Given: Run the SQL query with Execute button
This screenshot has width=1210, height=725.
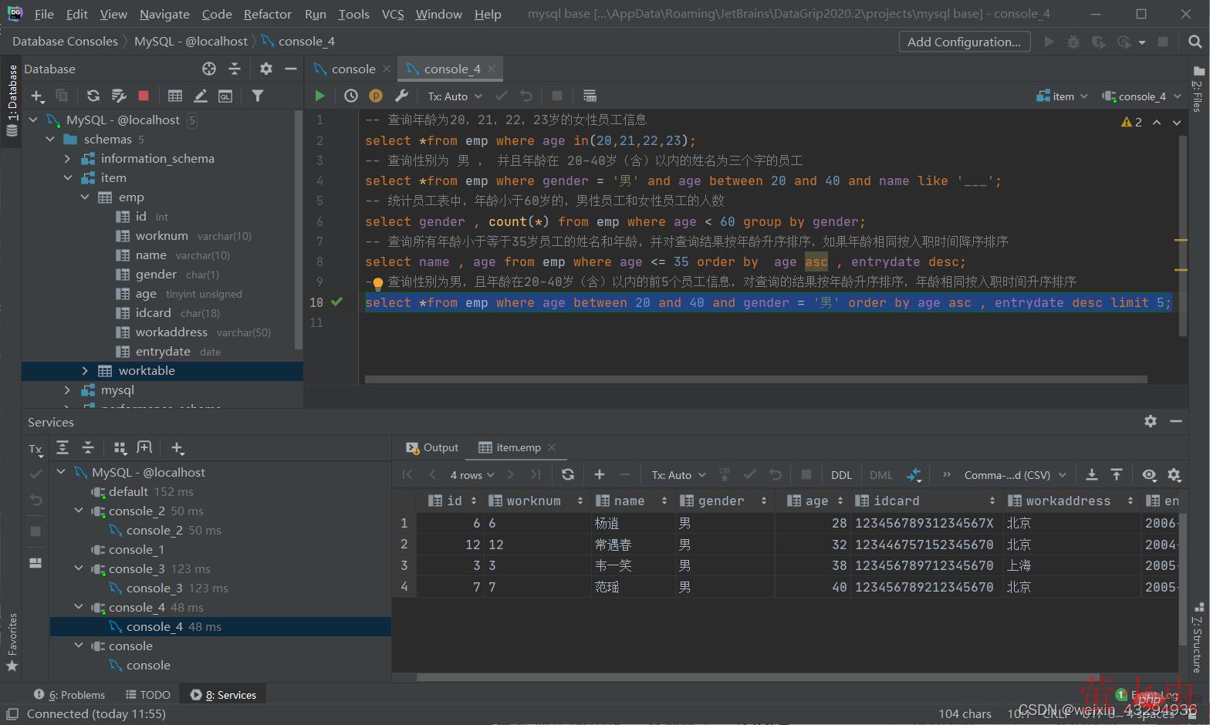Looking at the screenshot, I should click(319, 96).
